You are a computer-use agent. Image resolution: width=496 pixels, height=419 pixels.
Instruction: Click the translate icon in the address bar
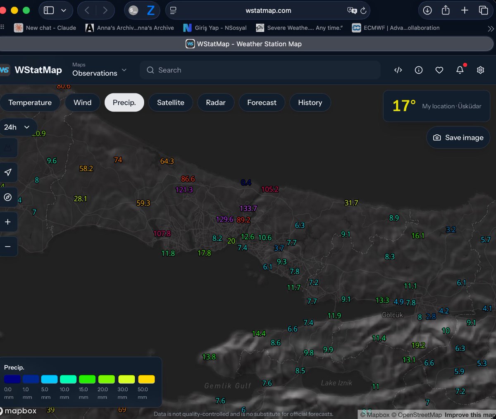352,11
